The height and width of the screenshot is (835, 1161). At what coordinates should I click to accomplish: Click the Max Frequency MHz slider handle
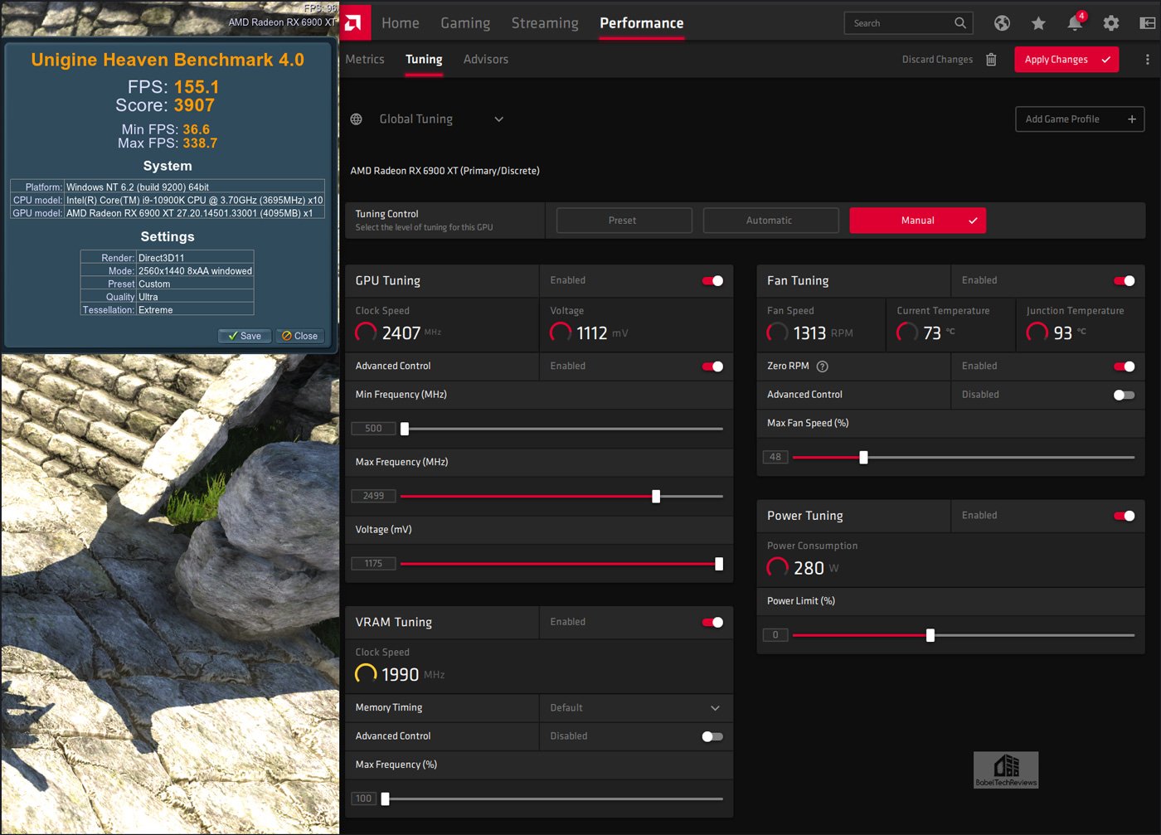(x=656, y=497)
